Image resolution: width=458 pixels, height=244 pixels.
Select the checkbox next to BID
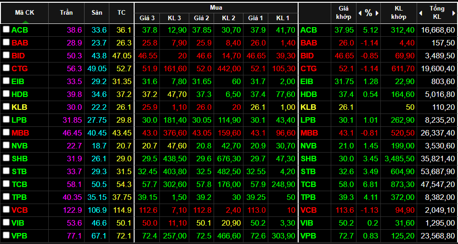click(x=6, y=55)
